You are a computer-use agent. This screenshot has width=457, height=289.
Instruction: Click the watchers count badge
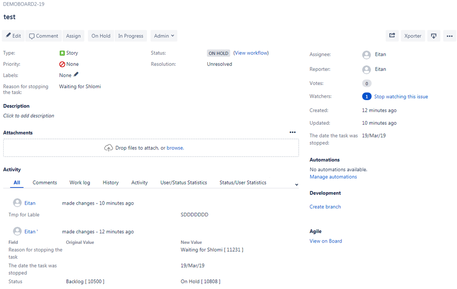(366, 96)
